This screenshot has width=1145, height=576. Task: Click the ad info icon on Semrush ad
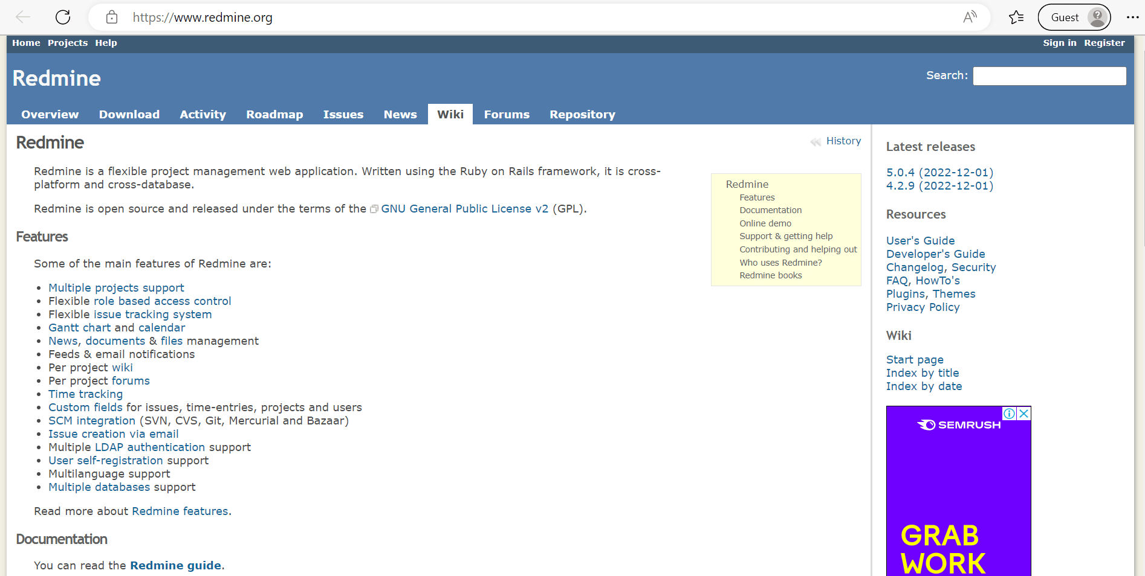click(1009, 414)
